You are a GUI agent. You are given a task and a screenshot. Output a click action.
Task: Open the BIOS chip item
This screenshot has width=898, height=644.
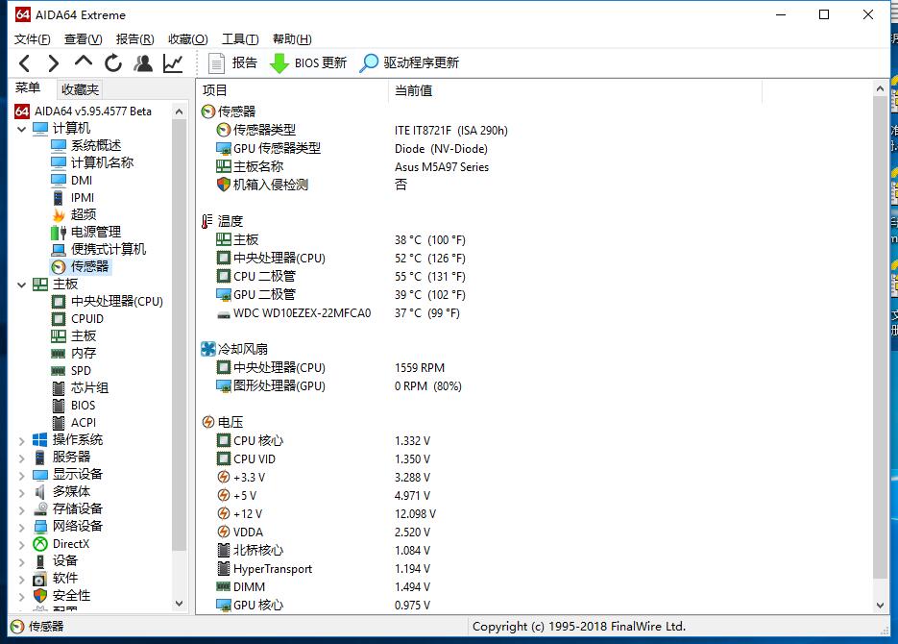pos(73,405)
